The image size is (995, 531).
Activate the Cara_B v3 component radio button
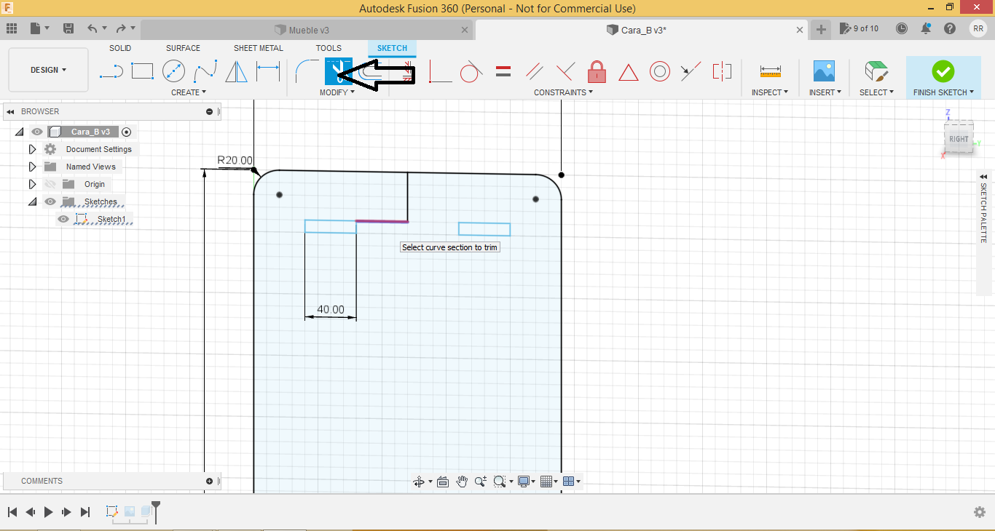point(127,132)
